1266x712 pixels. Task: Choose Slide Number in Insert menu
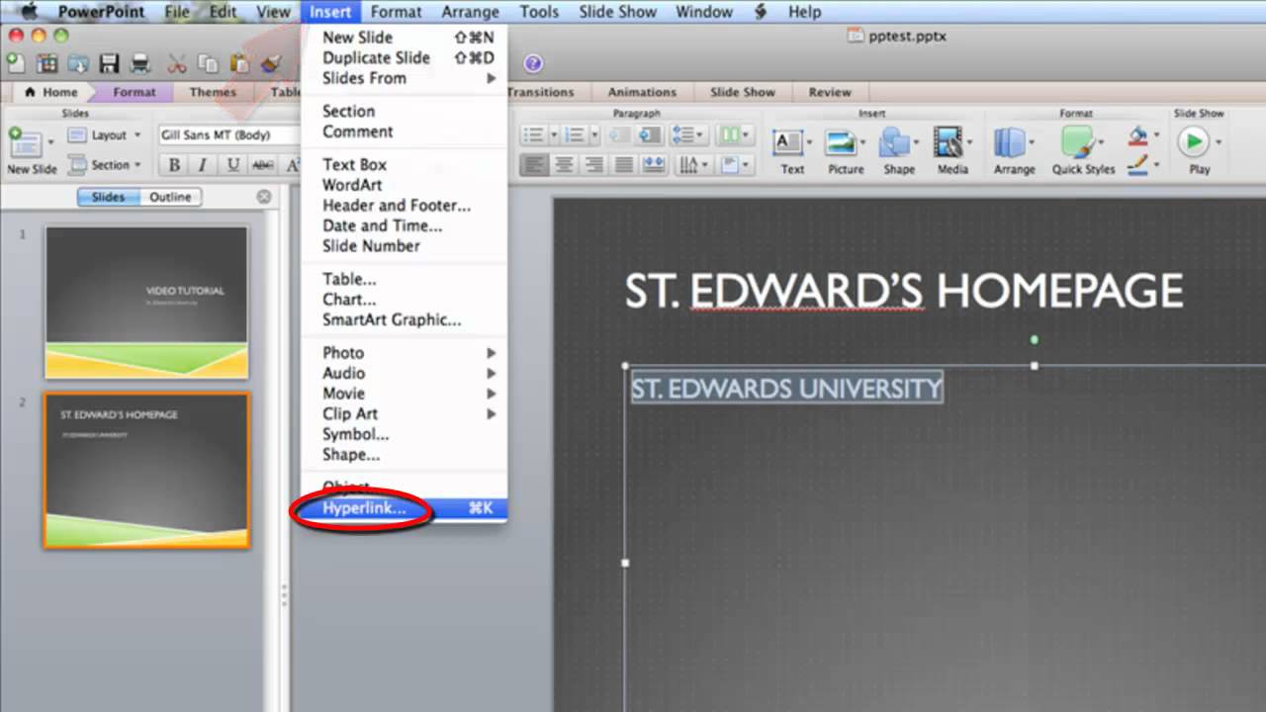[404, 245]
